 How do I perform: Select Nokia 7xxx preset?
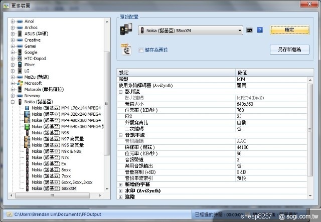pos(51,176)
